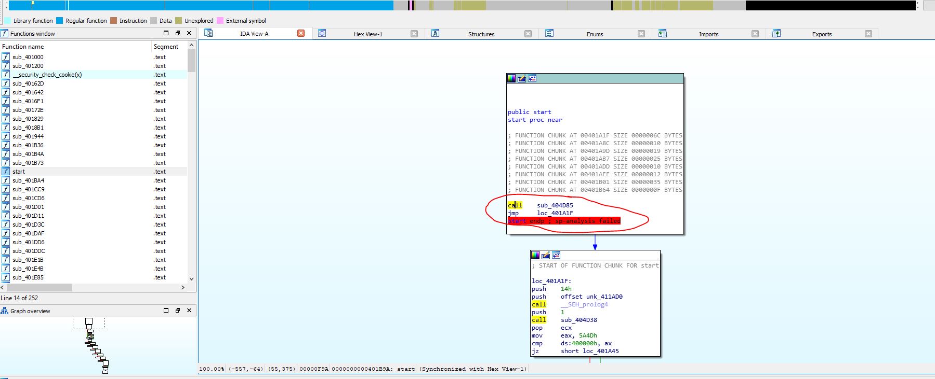This screenshot has width=935, height=379.
Task: Close the Imports tab
Action: pos(755,34)
